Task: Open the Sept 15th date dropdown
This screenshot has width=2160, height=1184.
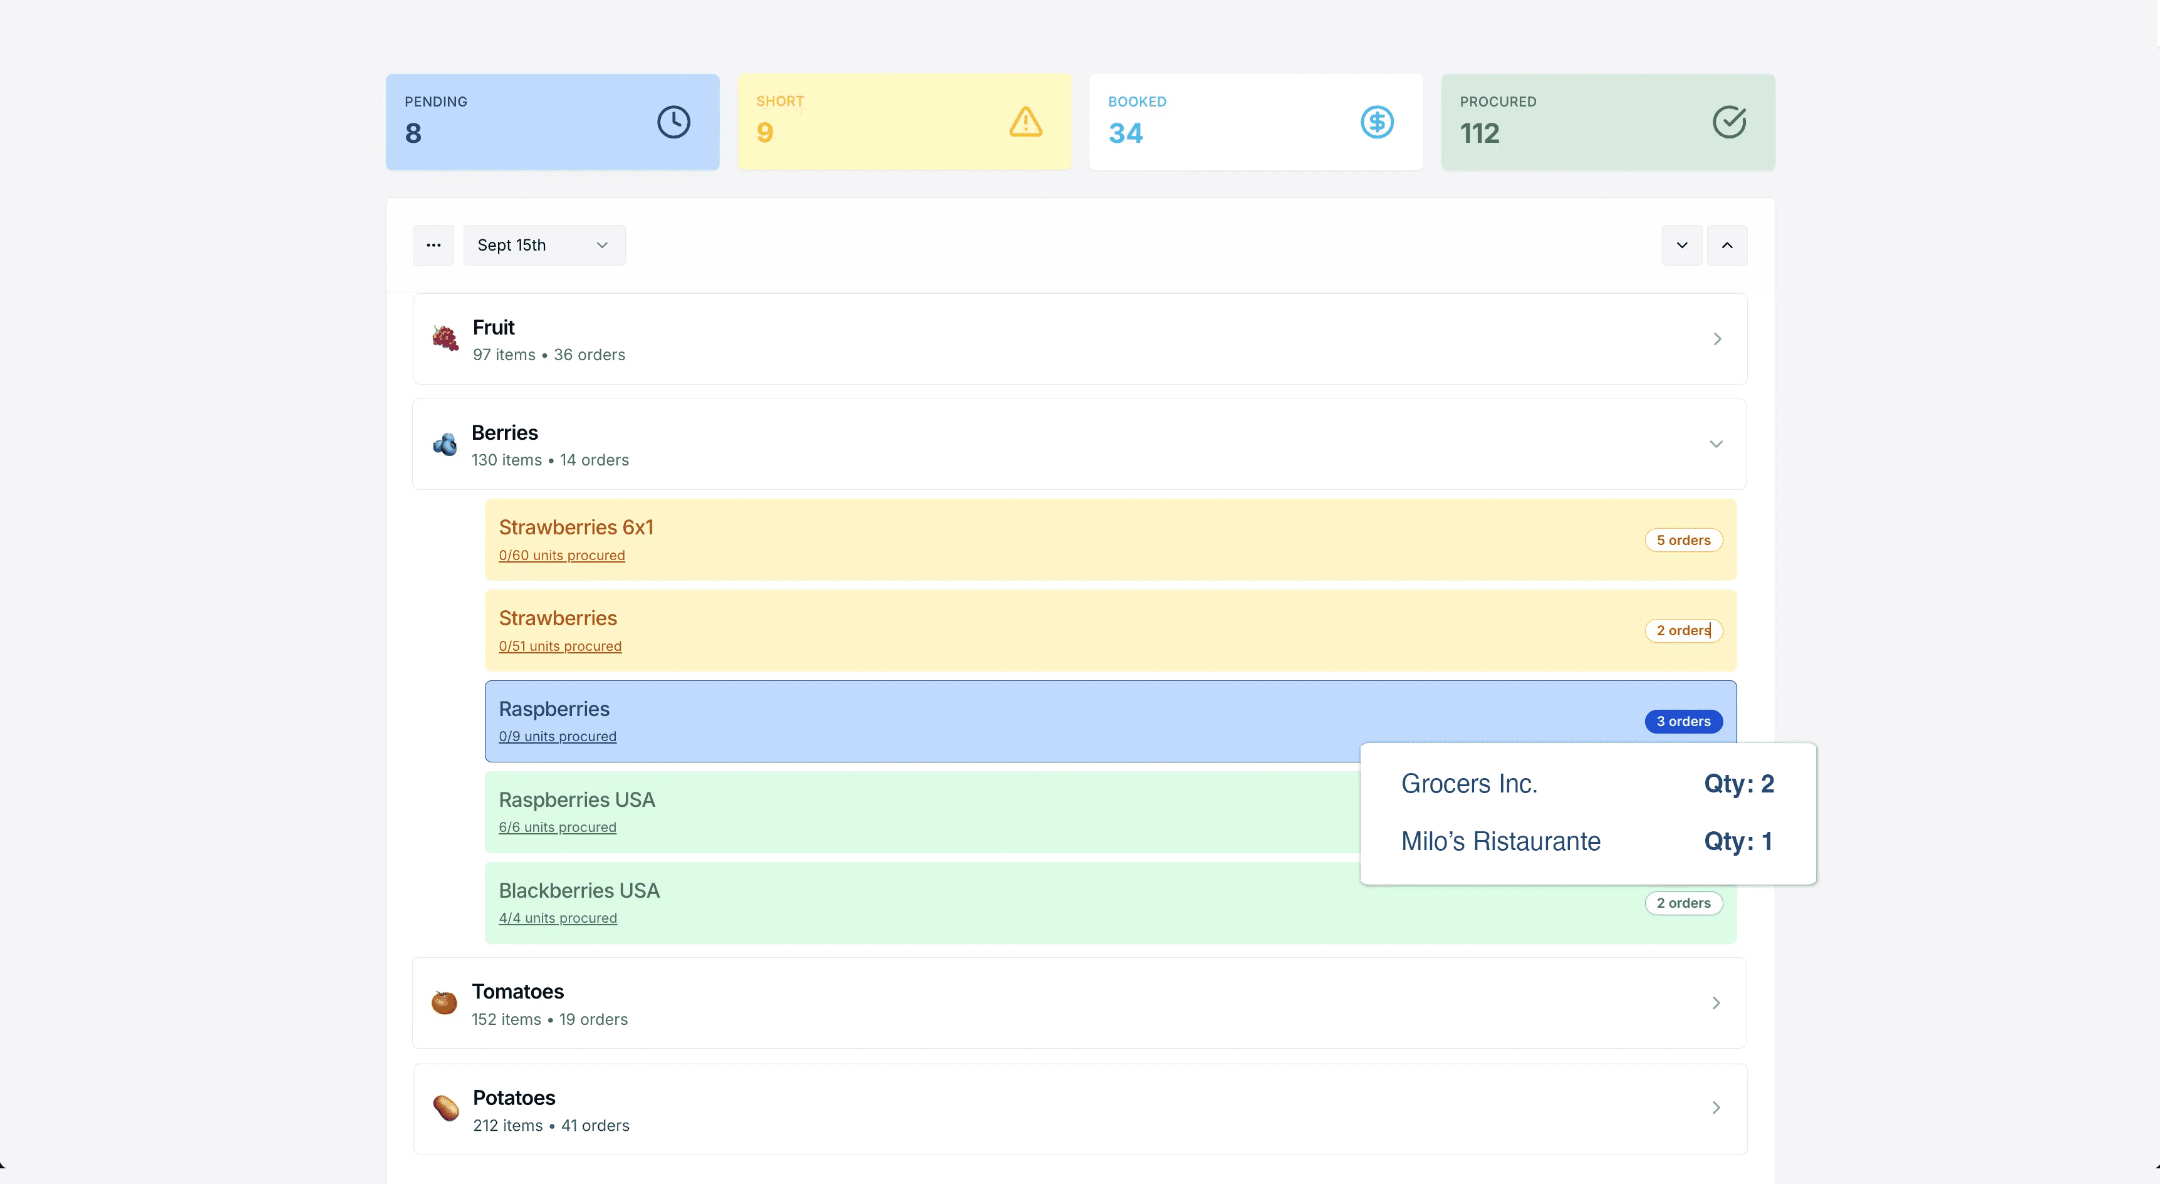Action: [544, 246]
